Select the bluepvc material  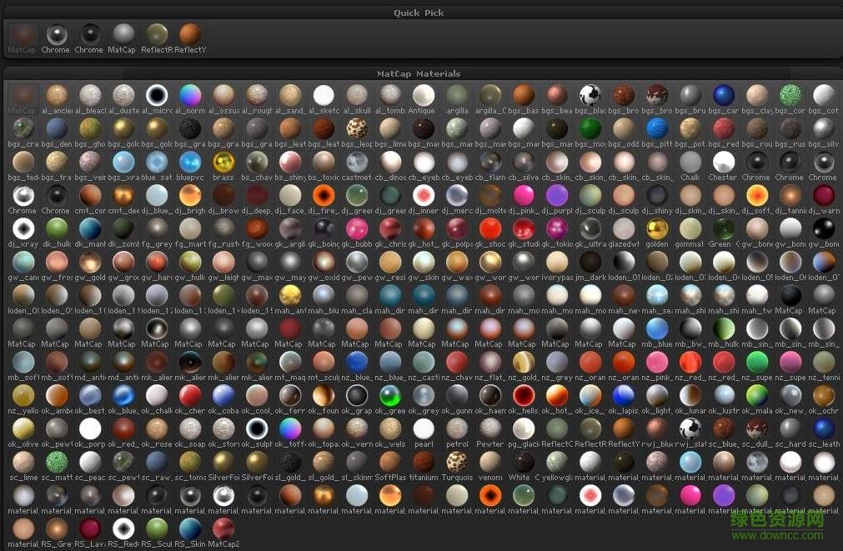point(189,163)
